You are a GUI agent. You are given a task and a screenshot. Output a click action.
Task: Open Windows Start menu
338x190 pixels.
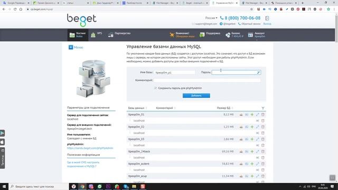4,186
